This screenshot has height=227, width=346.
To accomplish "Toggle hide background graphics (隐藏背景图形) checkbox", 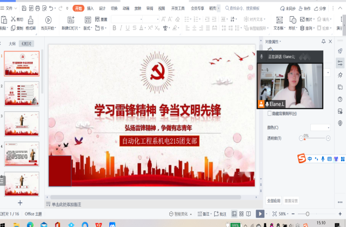I will click(270, 113).
